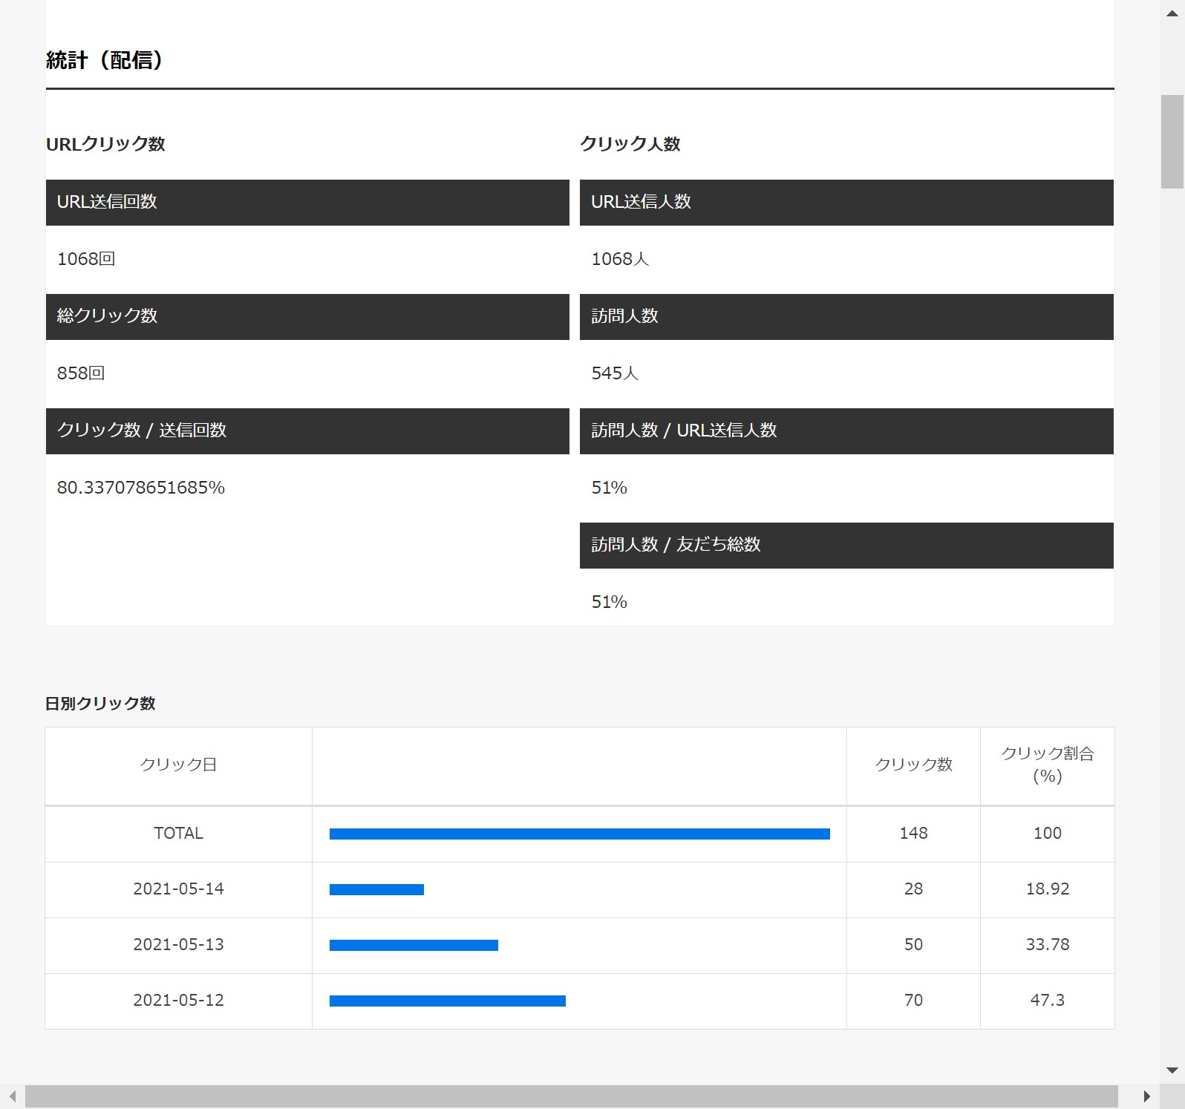Select the 訪問人数 / URL送信人数 header
The width and height of the screenshot is (1185, 1109).
(x=846, y=431)
